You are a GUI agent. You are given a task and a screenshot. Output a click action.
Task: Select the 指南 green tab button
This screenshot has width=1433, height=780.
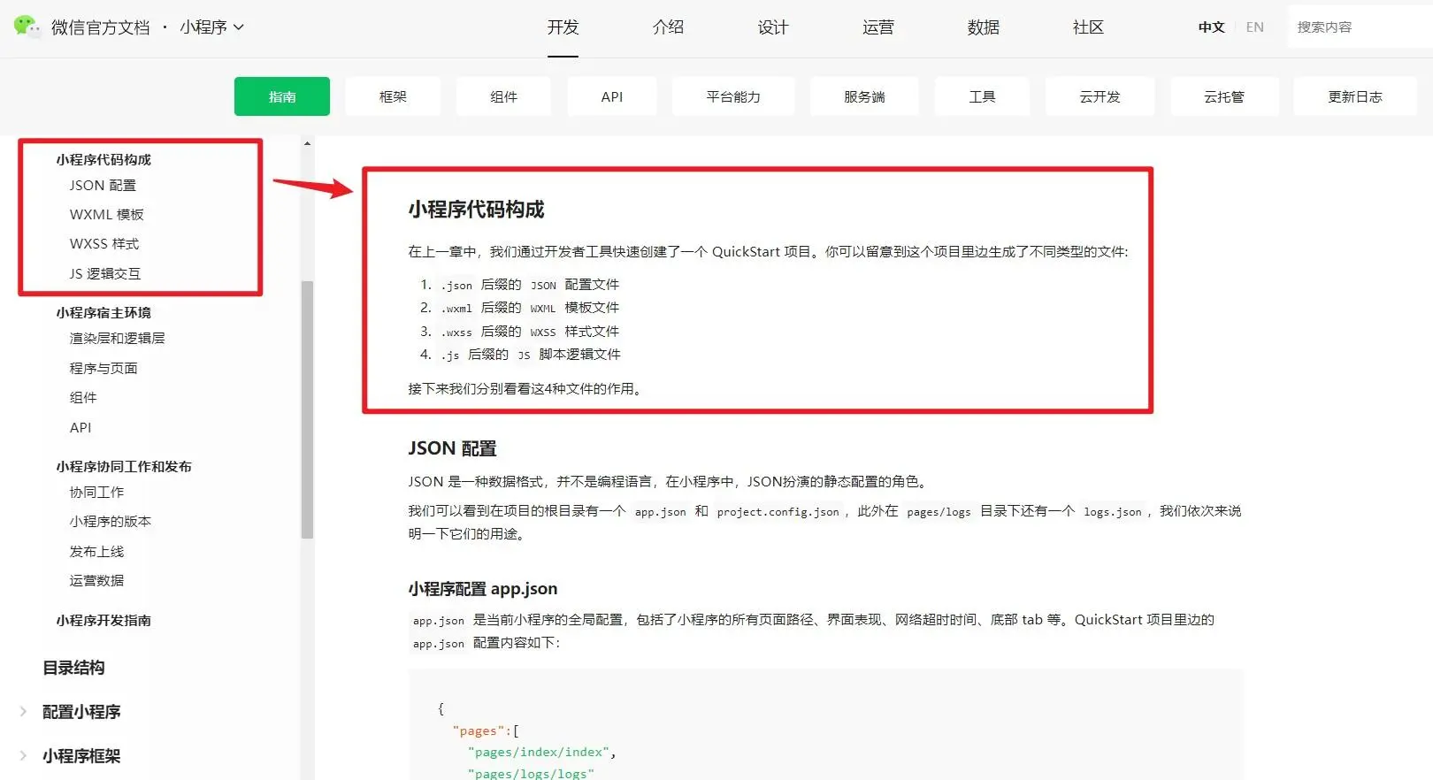click(282, 96)
